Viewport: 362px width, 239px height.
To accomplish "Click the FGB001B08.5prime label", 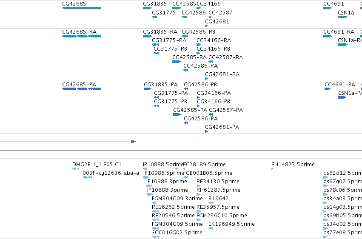I will coord(208,173).
